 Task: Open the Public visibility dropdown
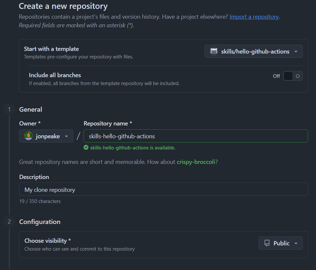[x=280, y=243]
